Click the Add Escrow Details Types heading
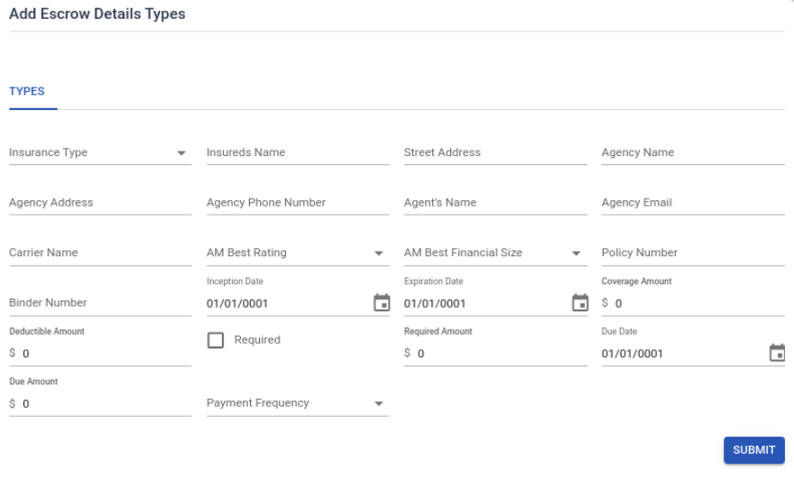794x489 pixels. (x=97, y=14)
